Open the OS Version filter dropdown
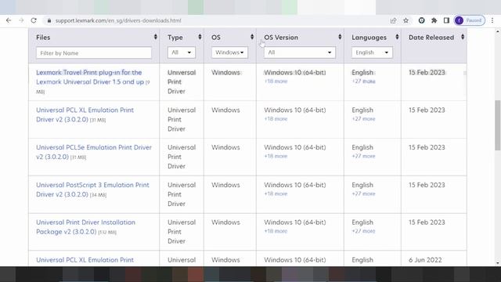Image resolution: width=501 pixels, height=282 pixels. coord(299,52)
